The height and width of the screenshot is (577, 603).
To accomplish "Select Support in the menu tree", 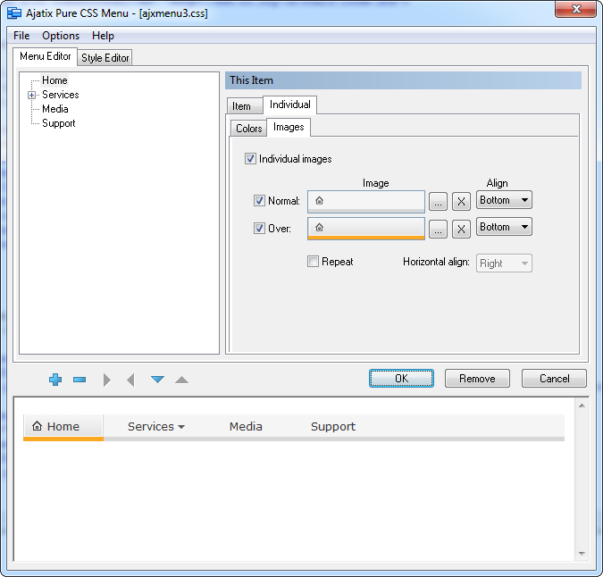I will tap(58, 123).
